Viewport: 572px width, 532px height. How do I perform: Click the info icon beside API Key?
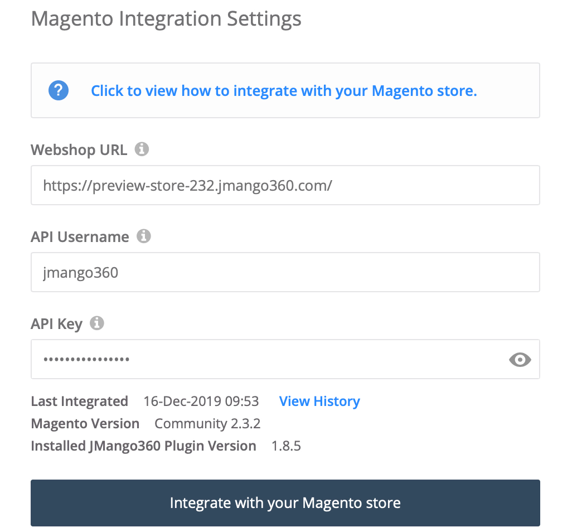[98, 323]
